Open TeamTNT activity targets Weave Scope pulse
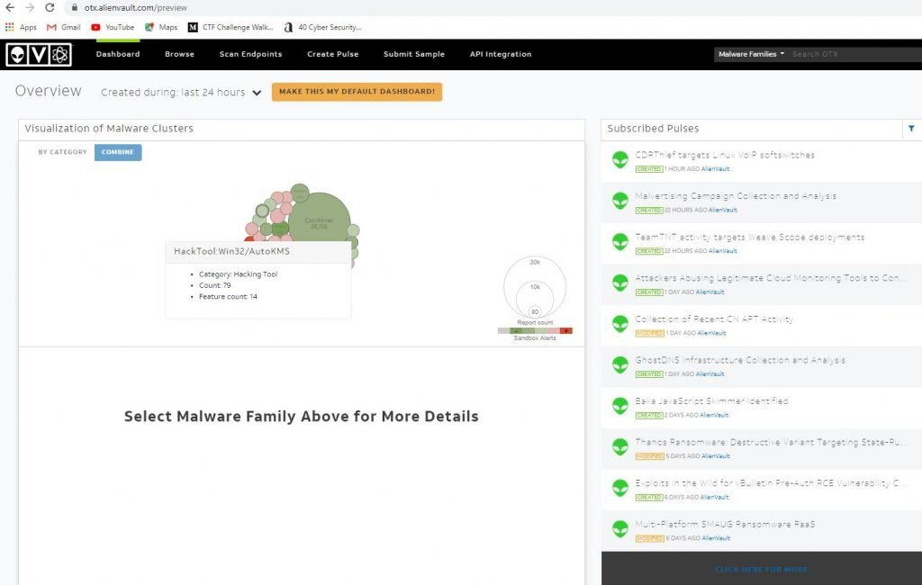Screen dimensions: 922x585 tap(750, 238)
